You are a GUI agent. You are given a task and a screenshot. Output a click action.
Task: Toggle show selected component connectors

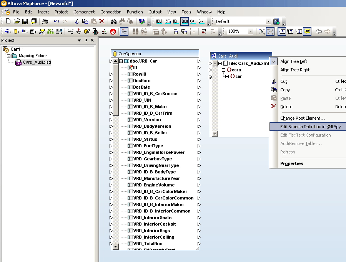262,31
